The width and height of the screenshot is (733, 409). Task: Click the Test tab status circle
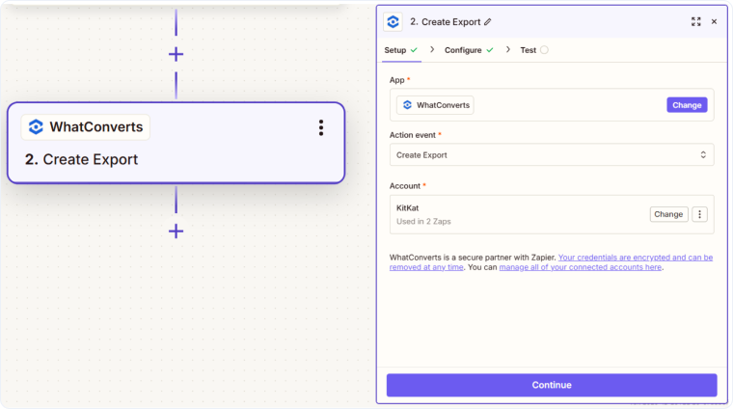(x=544, y=50)
